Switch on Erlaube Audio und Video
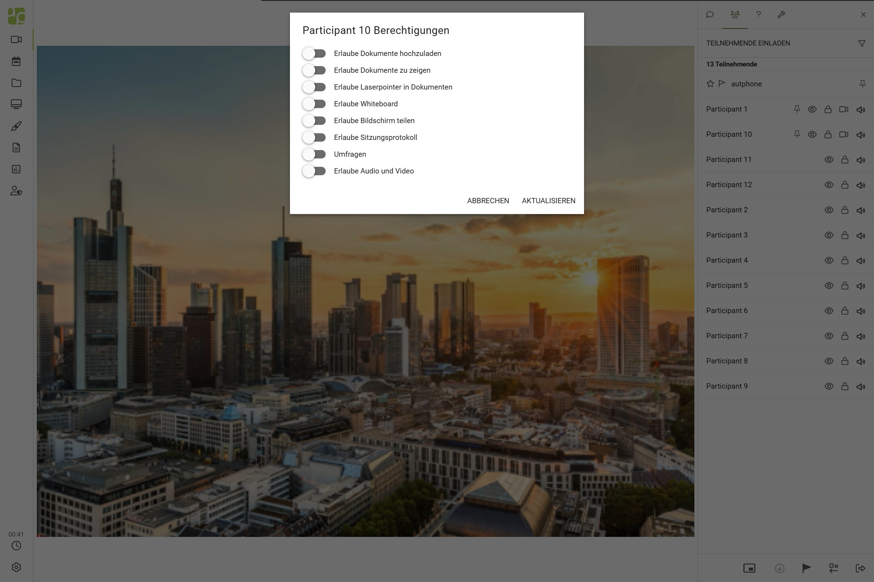Screen dimensions: 874x582 tap(314, 171)
